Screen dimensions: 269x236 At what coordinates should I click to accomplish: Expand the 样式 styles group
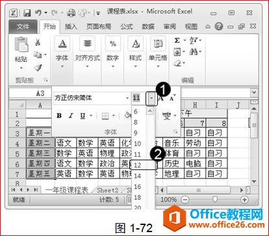coord(135,53)
